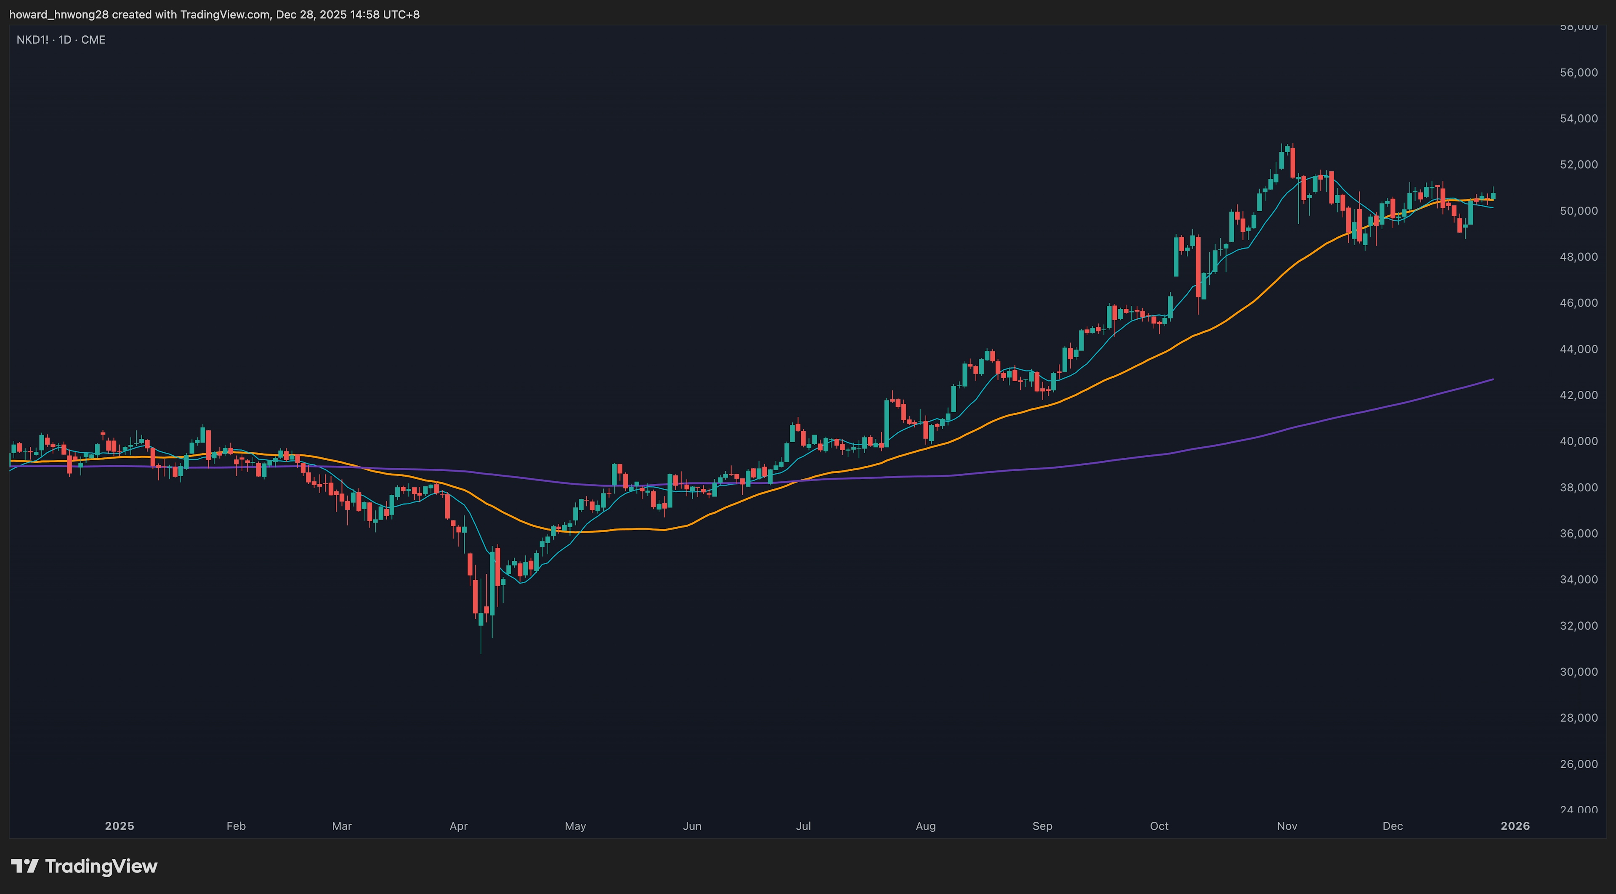This screenshot has height=894, width=1616.
Task: Click the Oct label on time axis
Action: (1159, 826)
